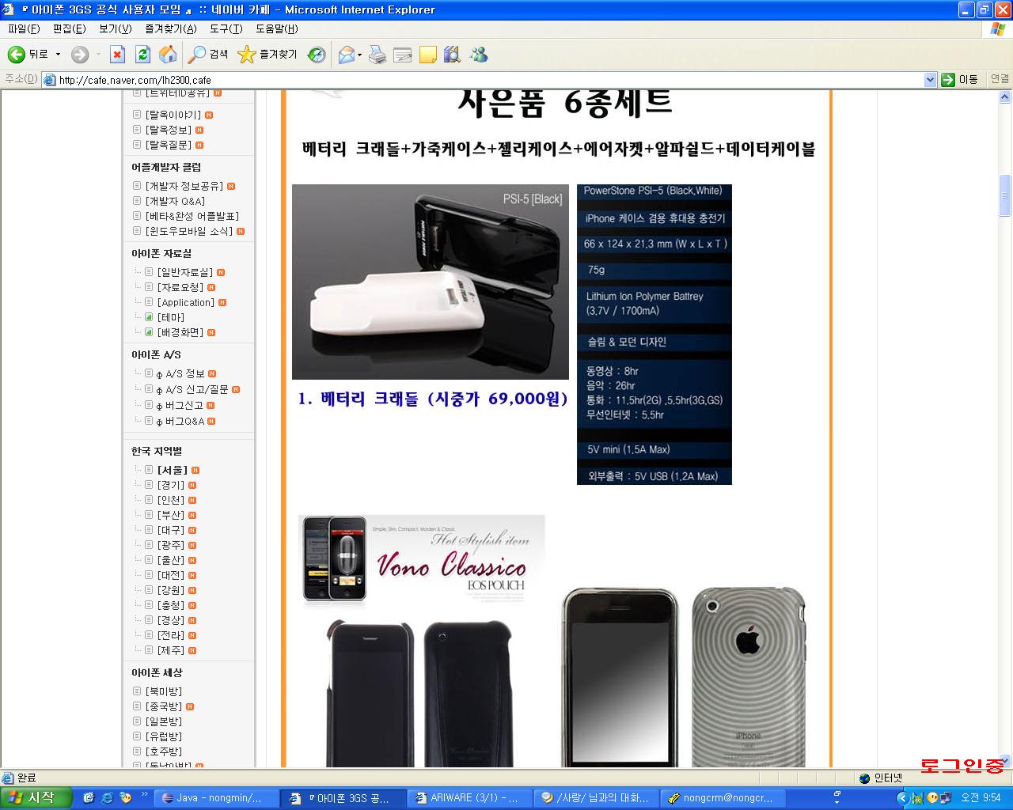Open the Mail icon dropdown arrow
The height and width of the screenshot is (810, 1013).
[x=359, y=55]
